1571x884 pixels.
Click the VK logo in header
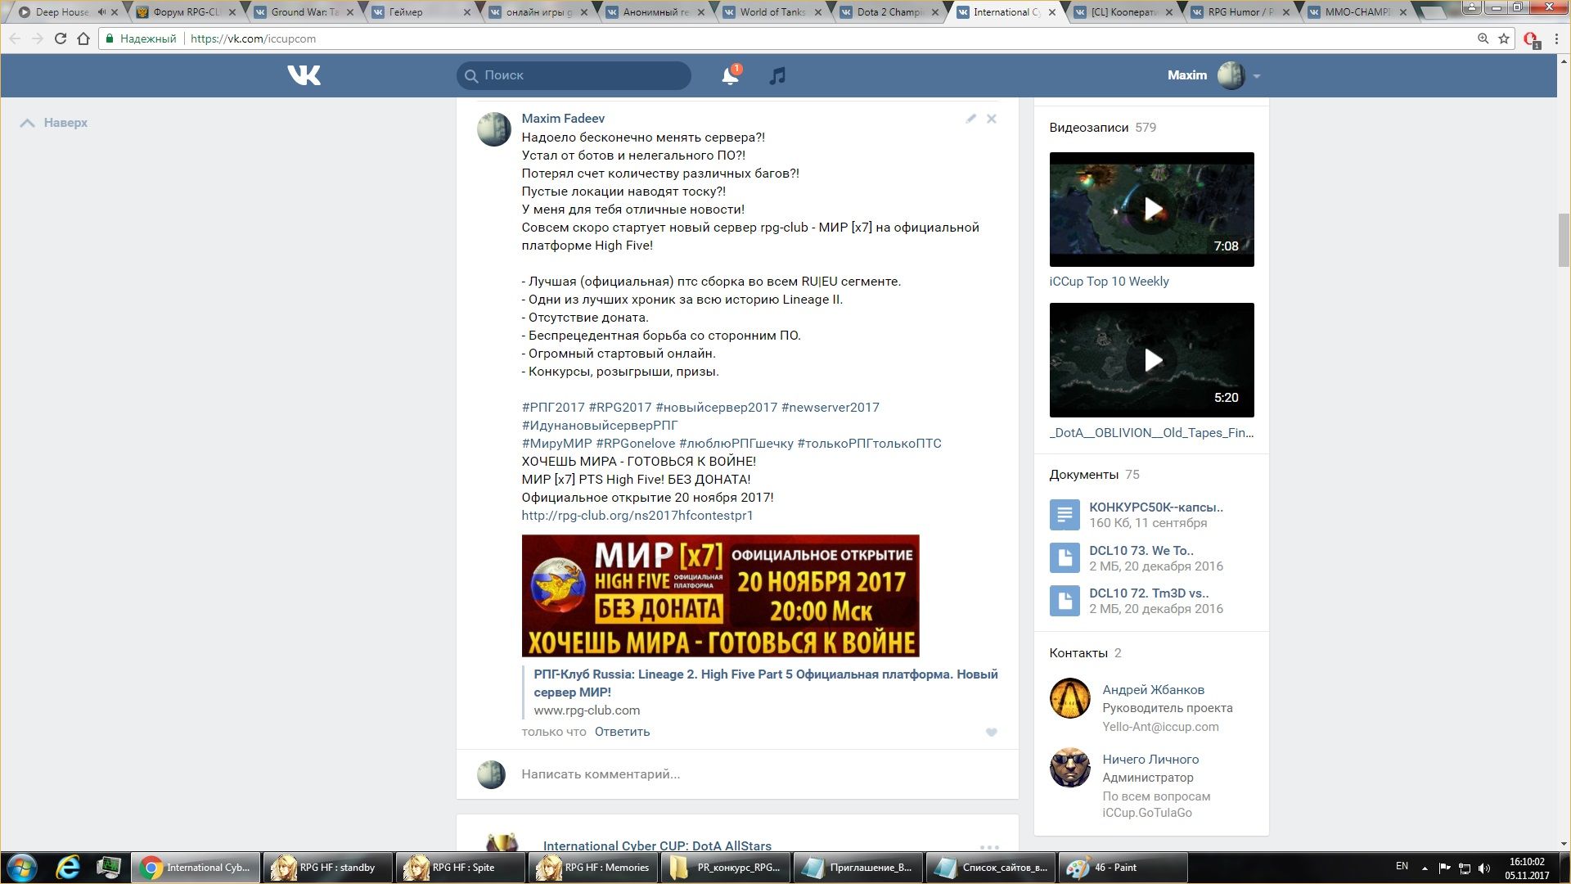pyautogui.click(x=304, y=75)
